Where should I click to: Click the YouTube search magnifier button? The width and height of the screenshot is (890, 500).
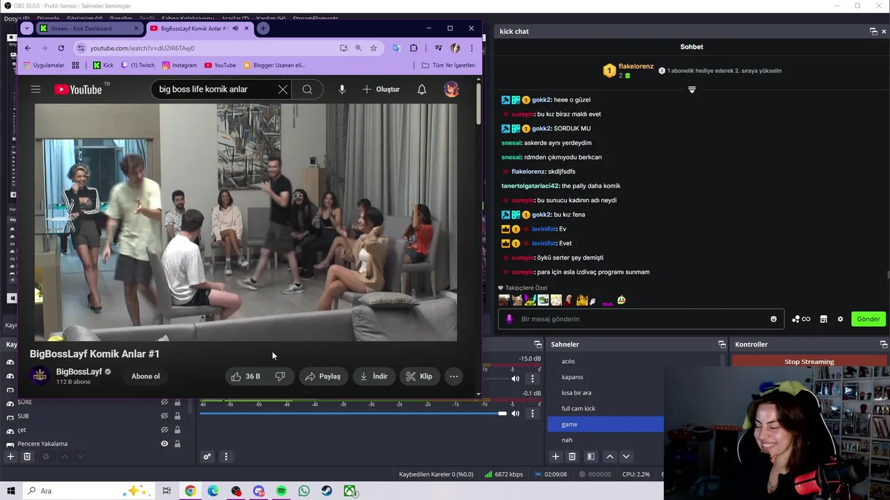point(307,89)
